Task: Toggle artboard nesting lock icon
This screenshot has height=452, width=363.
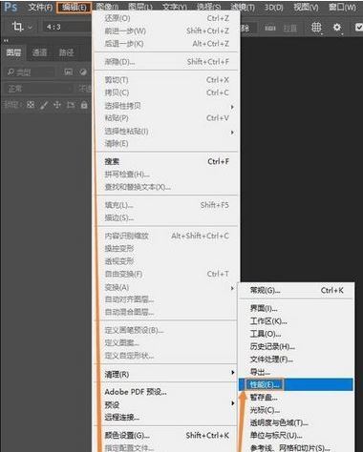Action: [x=71, y=105]
